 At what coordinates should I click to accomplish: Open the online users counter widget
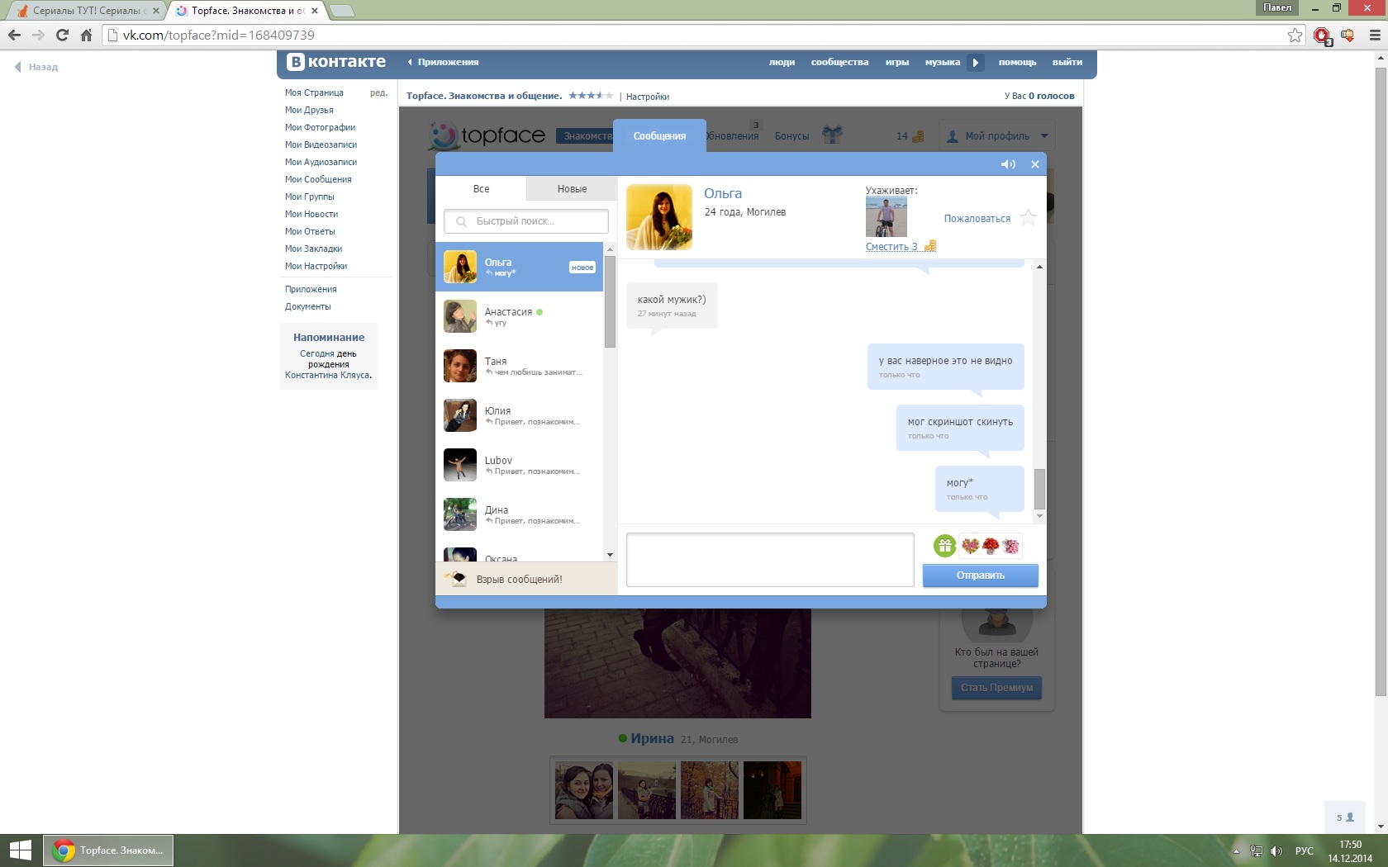click(x=1346, y=817)
